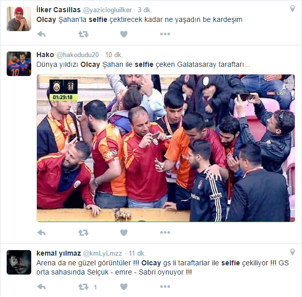Viewport: 302px width, 297px height.
Task: Click İlker Casillas's avatar picture
Action: point(19,19)
